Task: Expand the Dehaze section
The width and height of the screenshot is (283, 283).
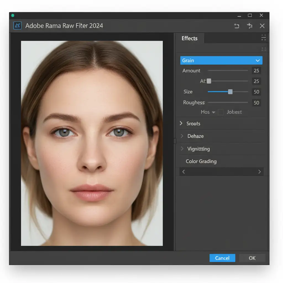Action: coord(182,136)
